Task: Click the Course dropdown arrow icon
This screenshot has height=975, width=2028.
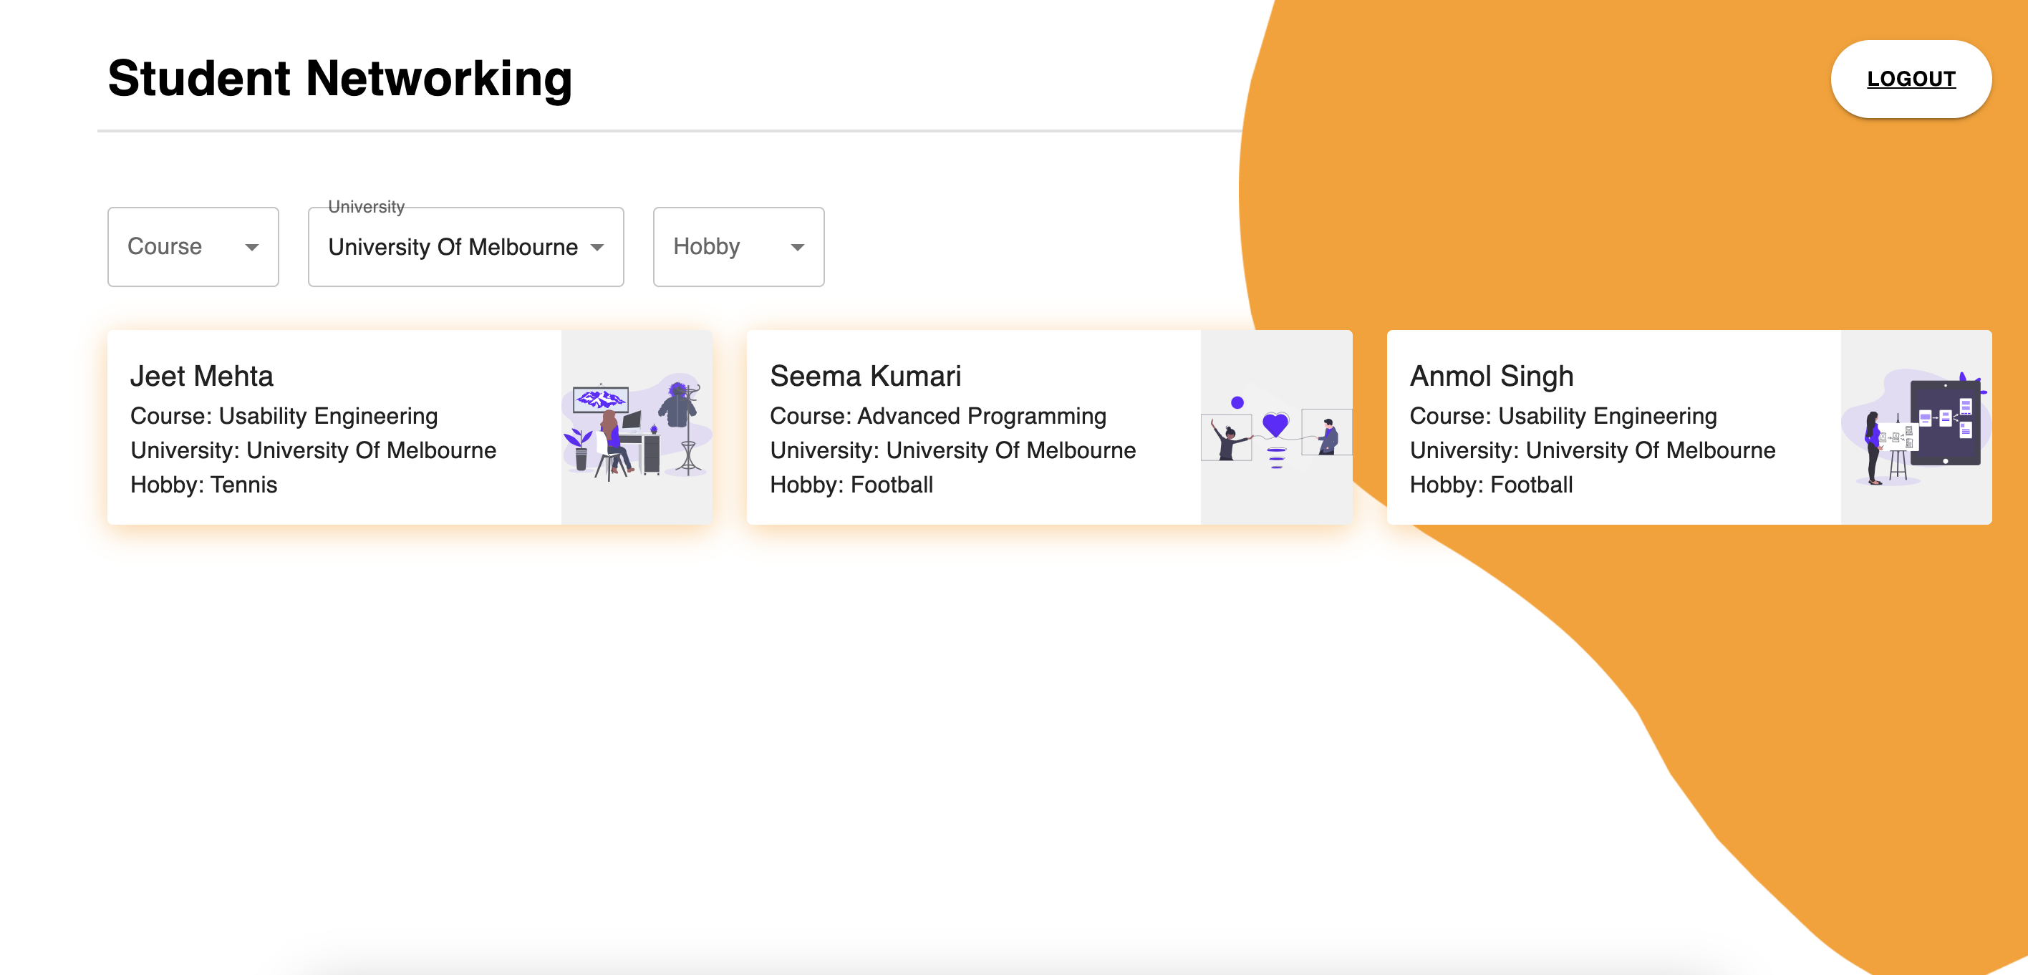Action: point(252,248)
